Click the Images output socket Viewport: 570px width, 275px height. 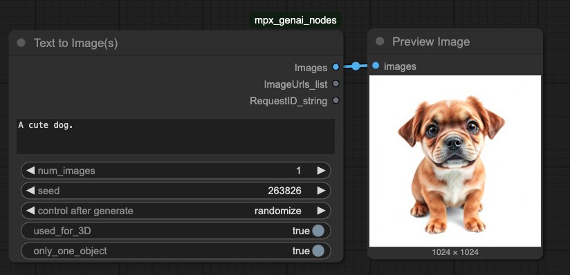(x=335, y=67)
